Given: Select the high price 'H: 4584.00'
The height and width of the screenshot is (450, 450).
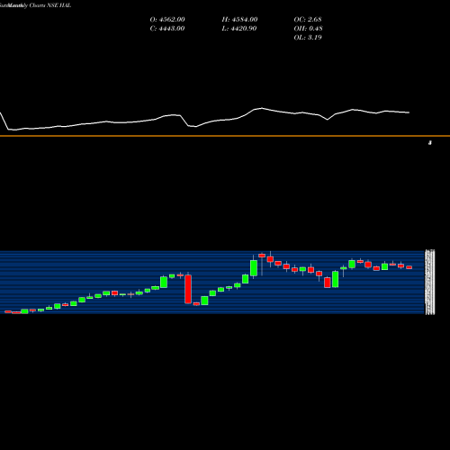Looking at the screenshot, I should [239, 20].
